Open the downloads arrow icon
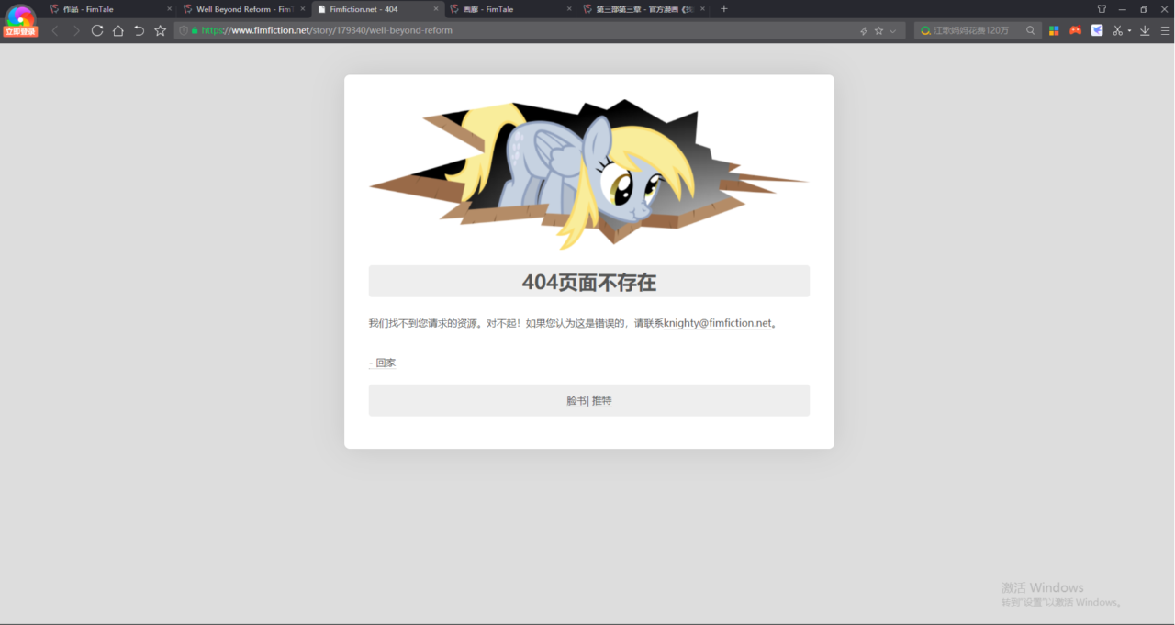1175x625 pixels. click(1145, 30)
